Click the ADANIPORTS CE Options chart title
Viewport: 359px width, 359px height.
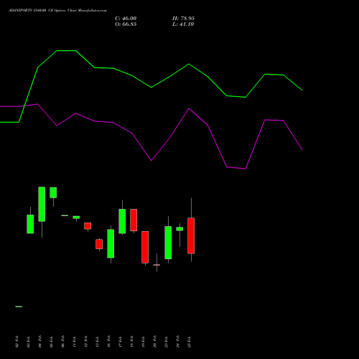57,11
